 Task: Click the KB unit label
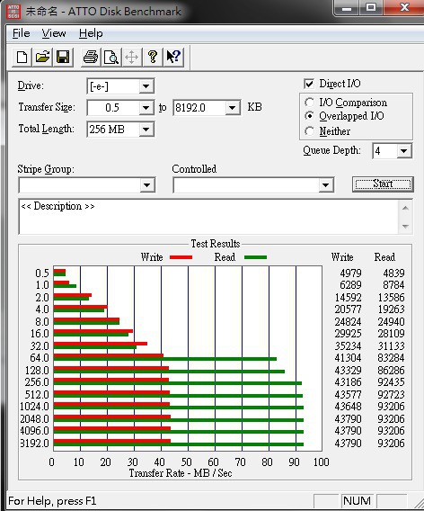[x=254, y=107]
